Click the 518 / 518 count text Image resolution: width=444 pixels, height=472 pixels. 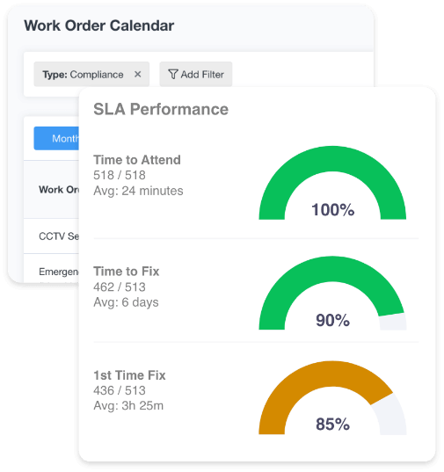pyautogui.click(x=120, y=175)
